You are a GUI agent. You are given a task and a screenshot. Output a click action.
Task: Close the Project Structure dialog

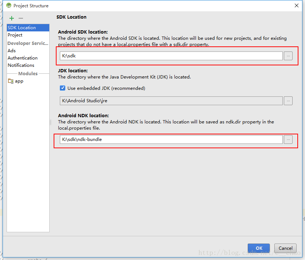point(297,5)
